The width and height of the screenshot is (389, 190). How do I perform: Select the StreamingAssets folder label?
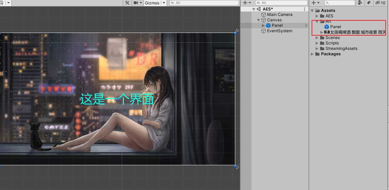click(x=341, y=49)
